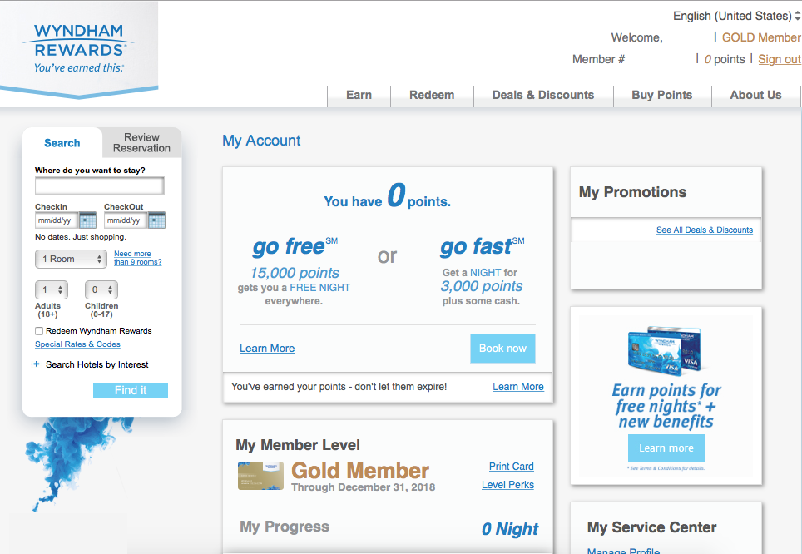Click Learn more on credit card promo
The width and height of the screenshot is (802, 554).
tap(666, 448)
